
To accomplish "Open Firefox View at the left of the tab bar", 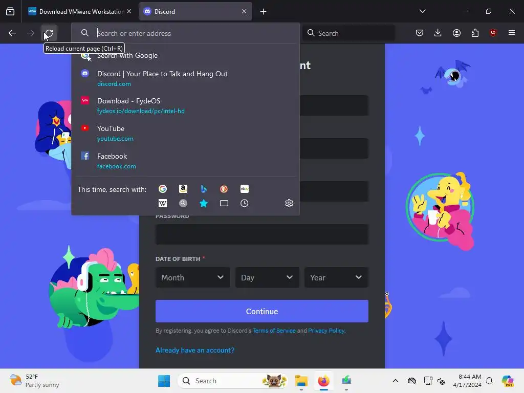I will [10, 11].
